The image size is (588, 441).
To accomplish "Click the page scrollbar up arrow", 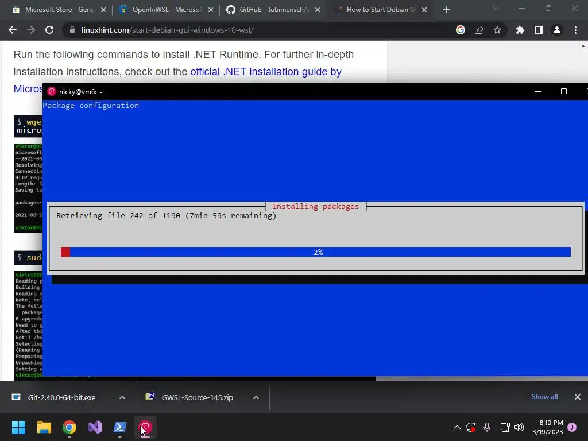I will coord(583,46).
